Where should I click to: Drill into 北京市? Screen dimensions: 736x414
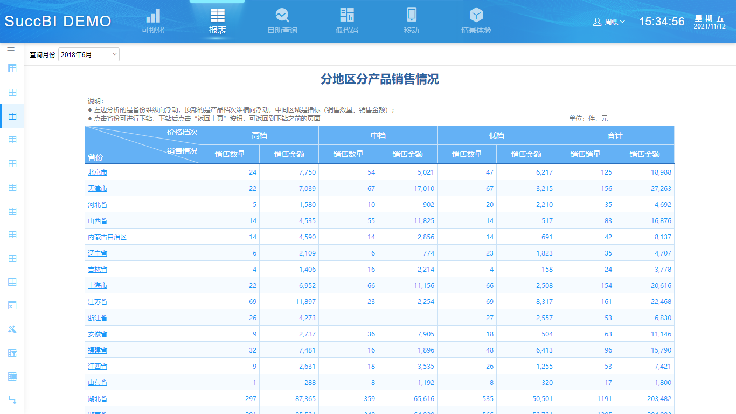pos(98,172)
